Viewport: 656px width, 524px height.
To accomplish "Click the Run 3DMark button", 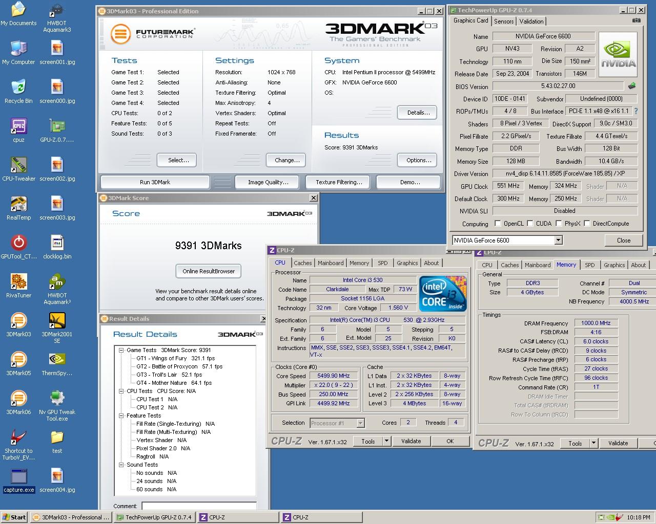I will tap(155, 182).
